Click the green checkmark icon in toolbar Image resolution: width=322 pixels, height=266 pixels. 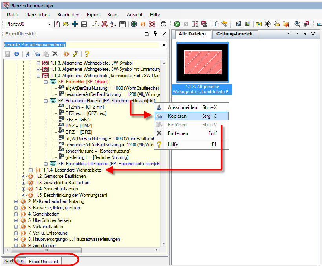[177, 24]
